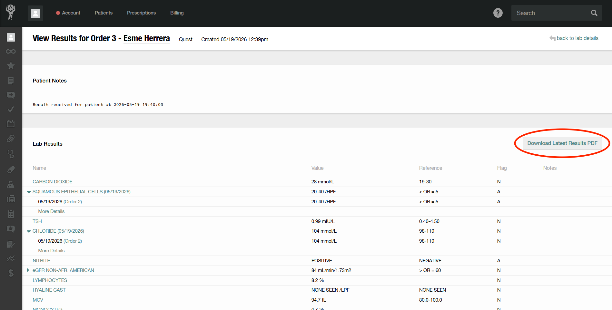Click into the Search field

pyautogui.click(x=551, y=13)
